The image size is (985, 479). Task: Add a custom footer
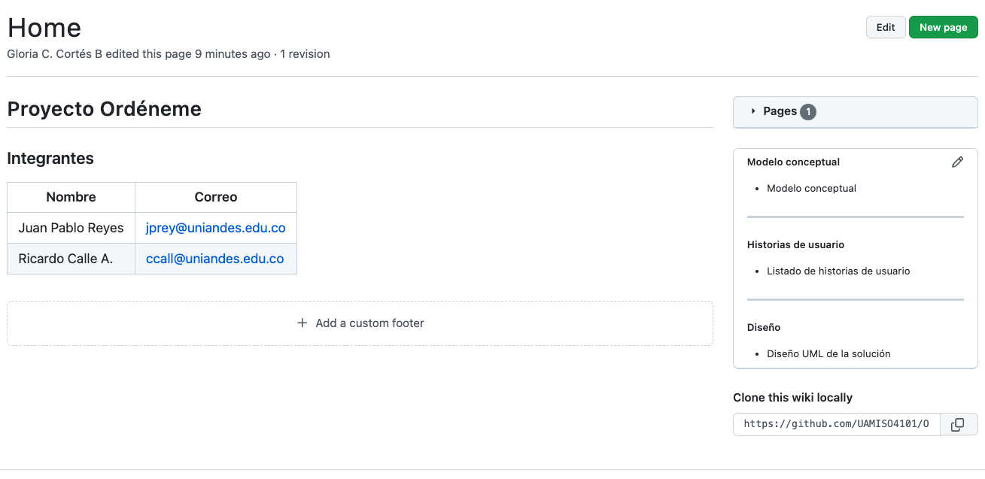360,323
